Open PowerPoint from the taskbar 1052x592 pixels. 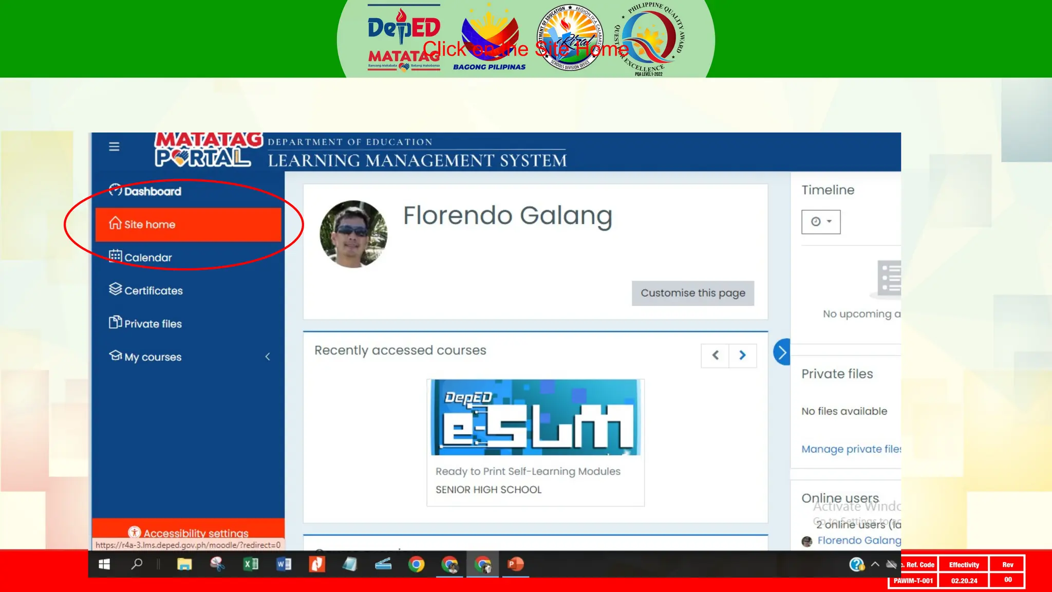coord(515,564)
